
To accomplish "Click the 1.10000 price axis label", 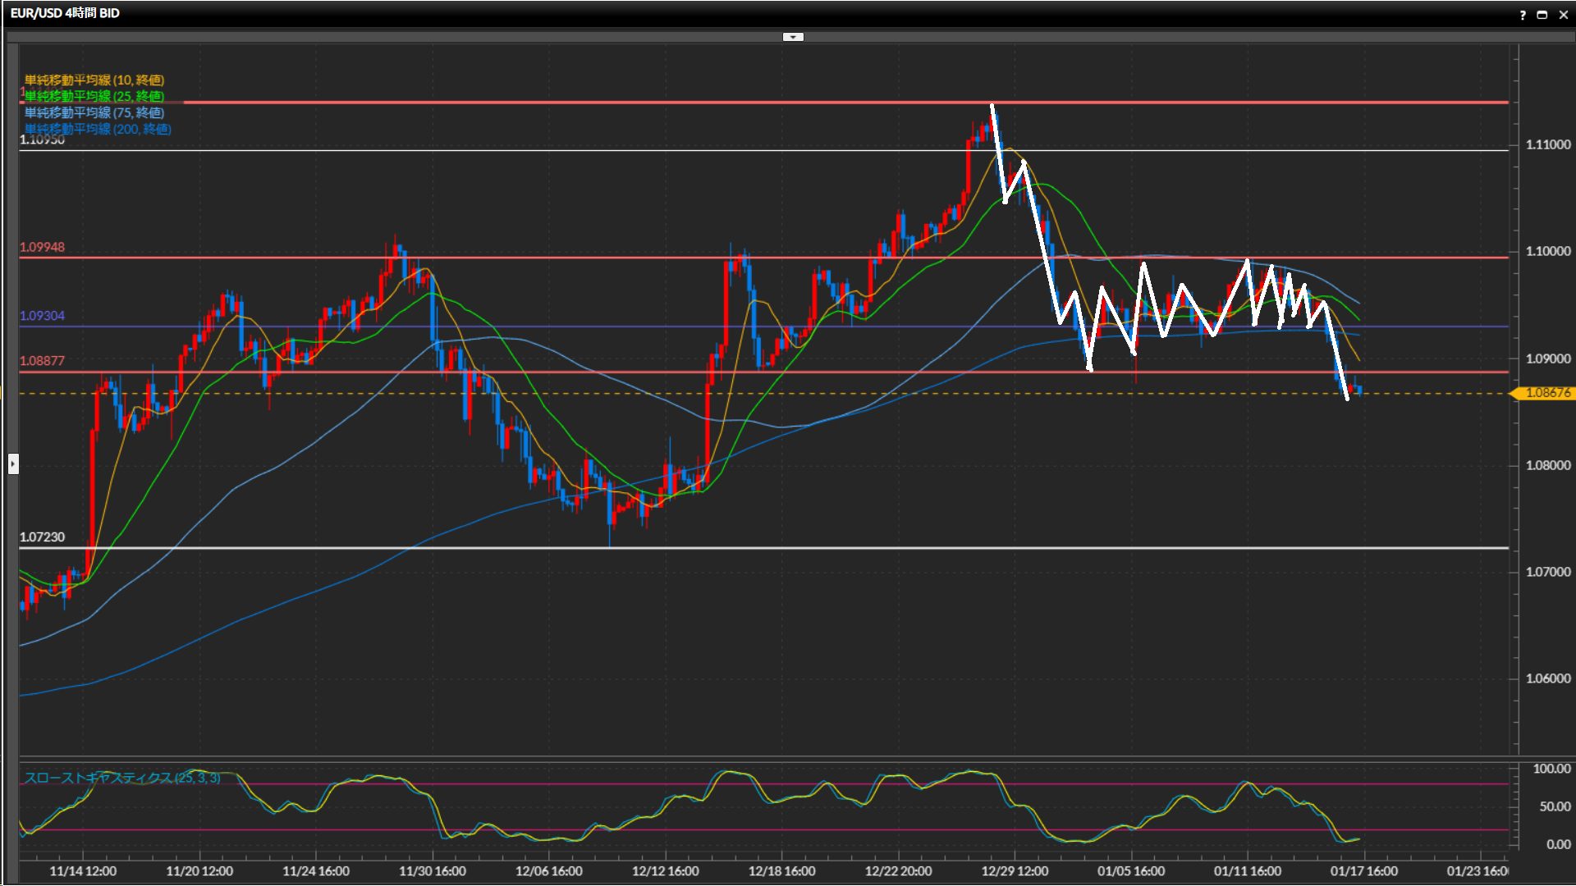I will click(1547, 252).
